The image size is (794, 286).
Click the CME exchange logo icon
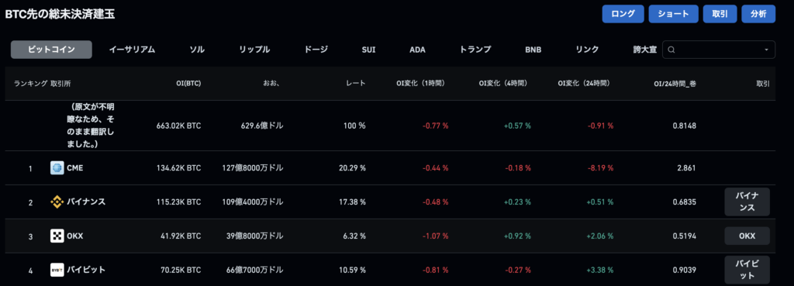(57, 168)
